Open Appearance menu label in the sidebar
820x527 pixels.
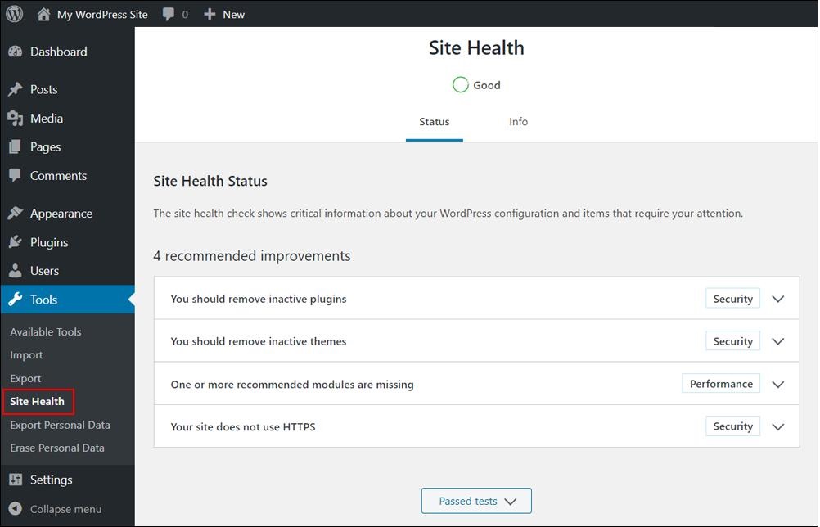pyautogui.click(x=61, y=214)
